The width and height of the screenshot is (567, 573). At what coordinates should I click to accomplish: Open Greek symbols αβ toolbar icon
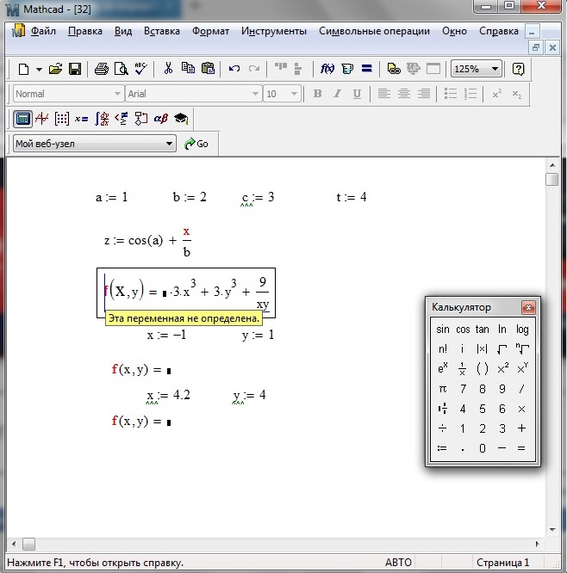tap(160, 119)
